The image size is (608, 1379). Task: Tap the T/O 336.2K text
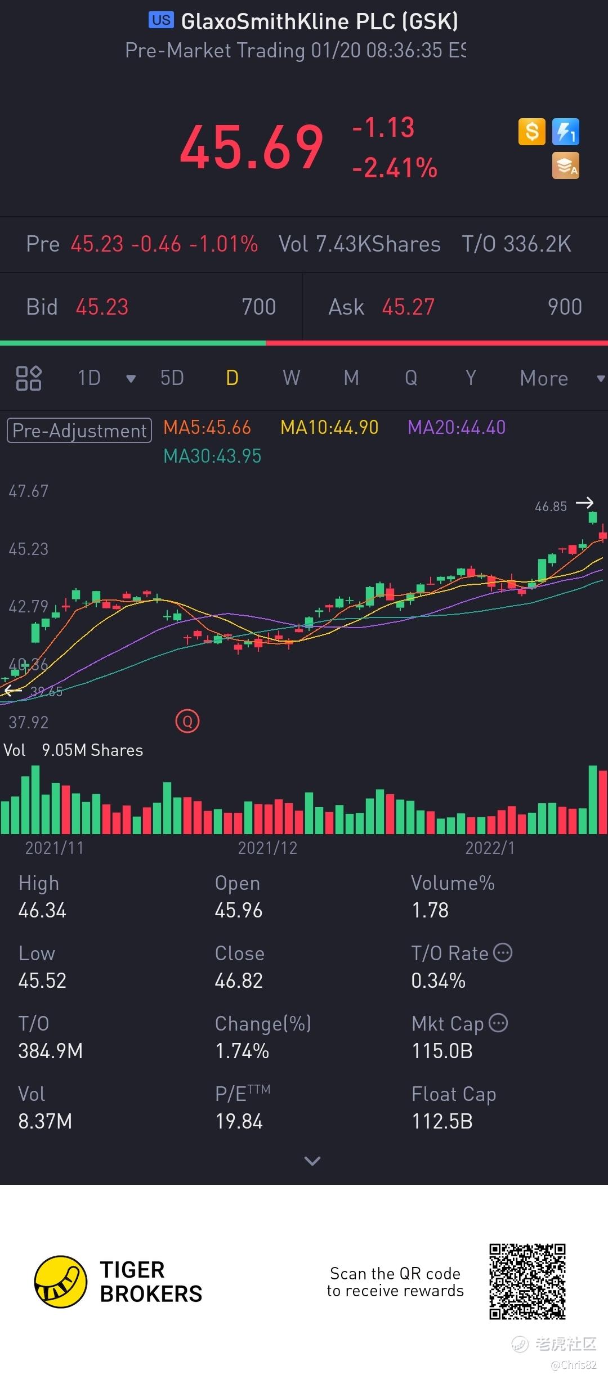pyautogui.click(x=516, y=244)
